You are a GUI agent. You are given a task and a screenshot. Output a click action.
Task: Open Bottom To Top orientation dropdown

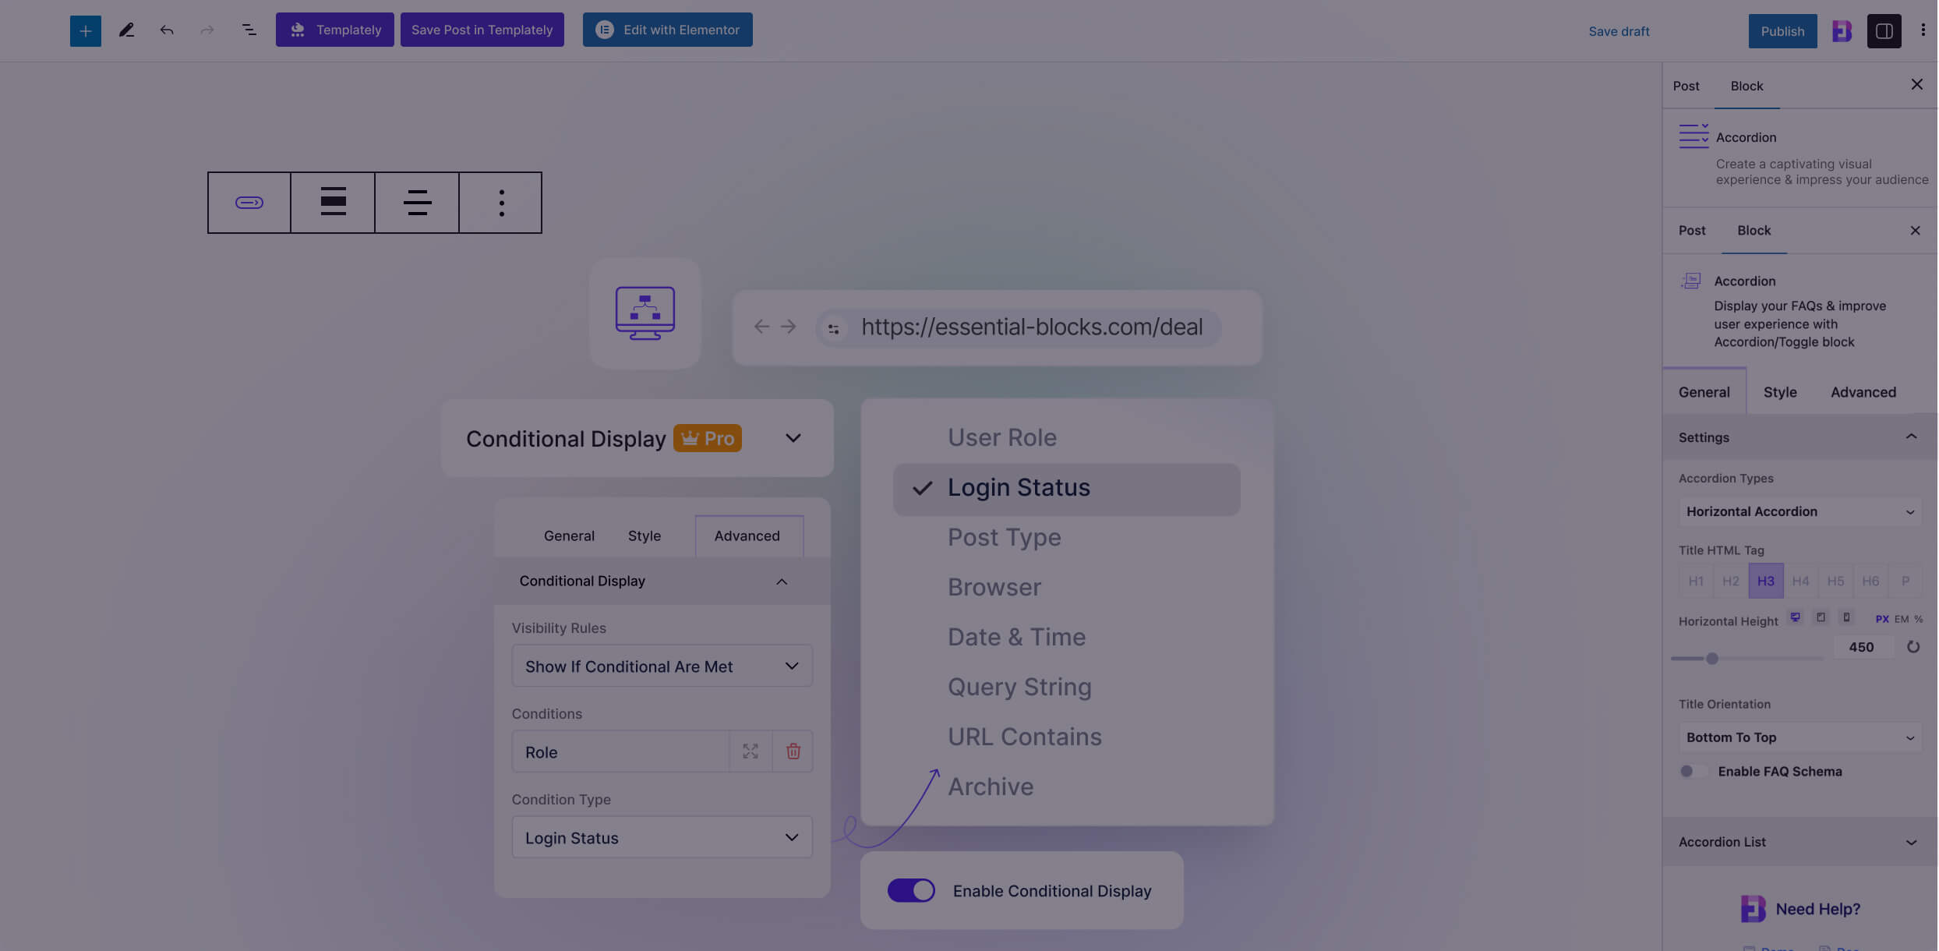[1800, 737]
